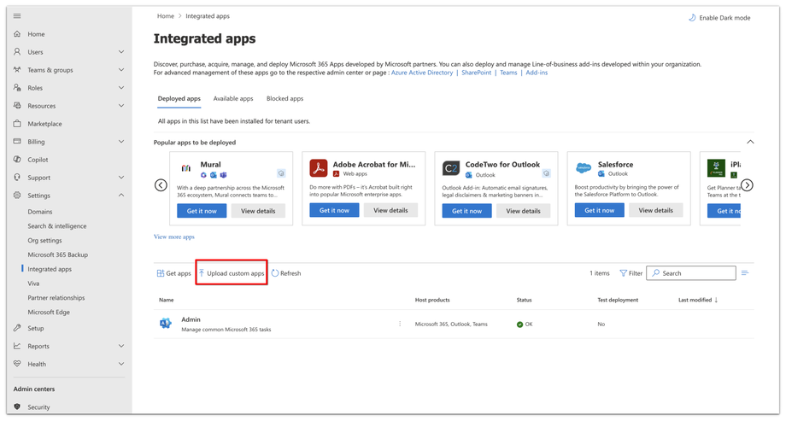
Task: Click the Refresh toolbar button
Action: [x=286, y=273]
